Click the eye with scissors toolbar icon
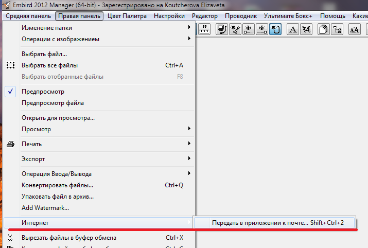 coord(235,29)
